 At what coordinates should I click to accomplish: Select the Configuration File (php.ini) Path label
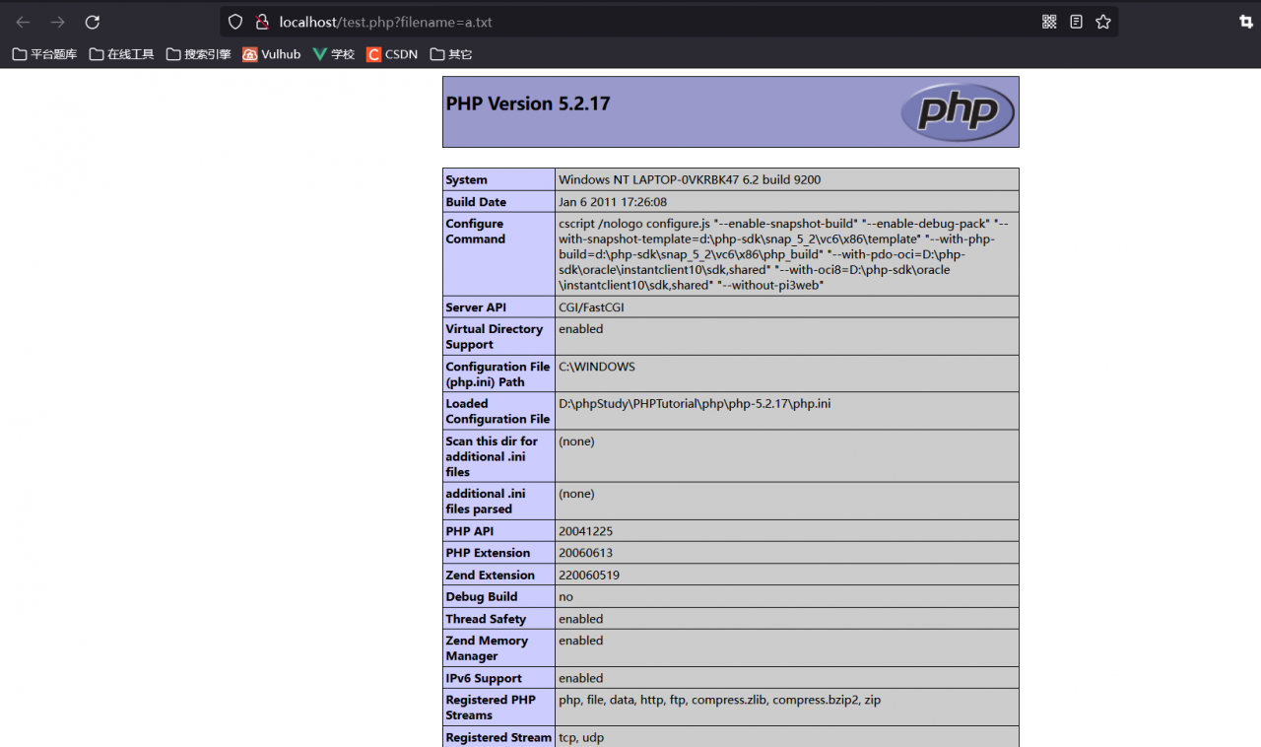coord(498,374)
